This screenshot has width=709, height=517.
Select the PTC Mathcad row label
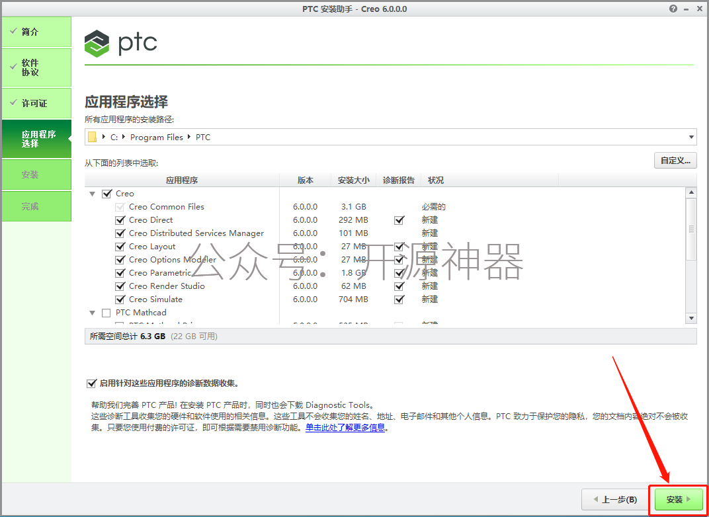coord(141,313)
